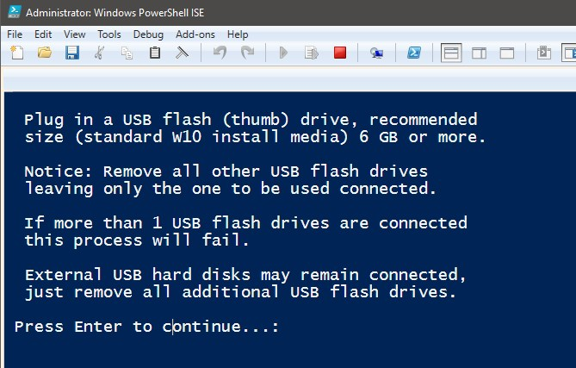Click the console at Press Enter prompt

coord(146,327)
